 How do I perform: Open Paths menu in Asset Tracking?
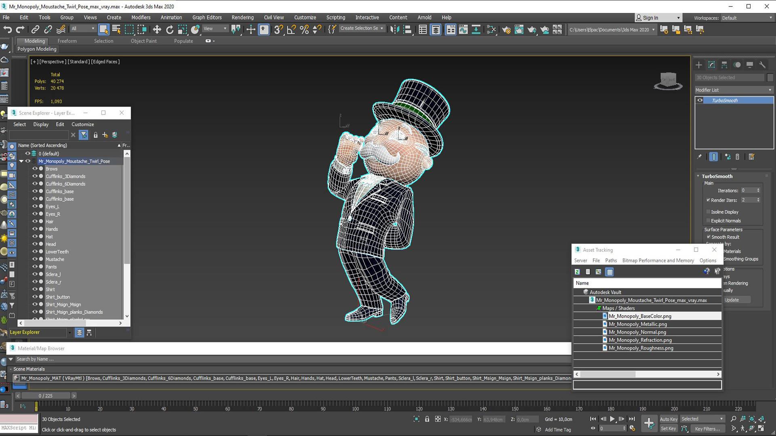(x=611, y=260)
